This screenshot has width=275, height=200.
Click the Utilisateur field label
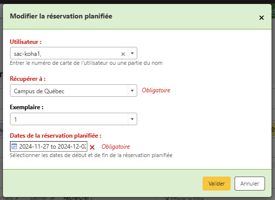(x=25, y=42)
